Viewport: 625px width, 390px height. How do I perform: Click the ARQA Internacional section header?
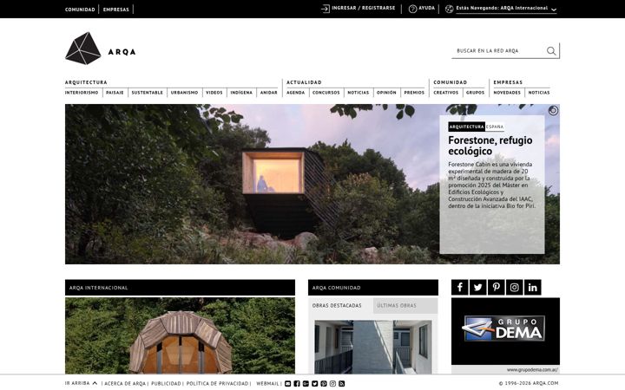tap(181, 288)
